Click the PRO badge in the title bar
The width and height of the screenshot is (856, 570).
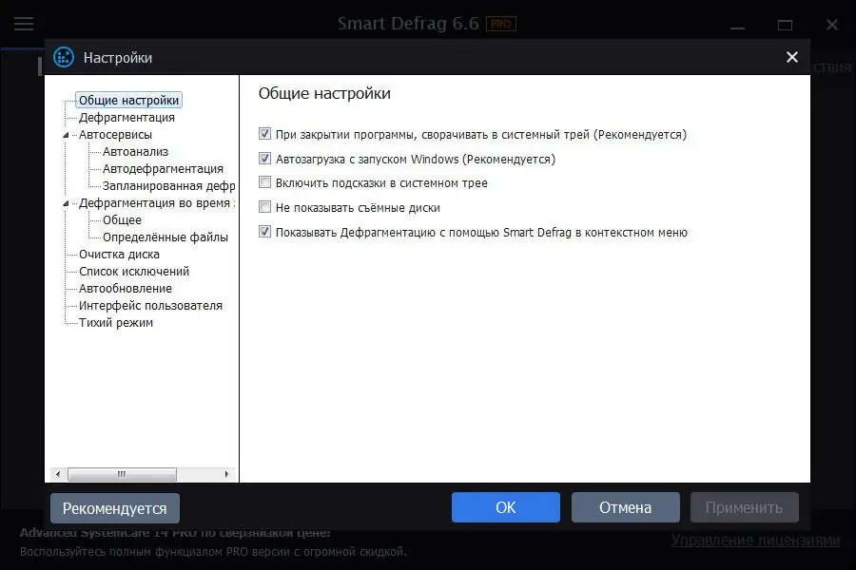(501, 24)
